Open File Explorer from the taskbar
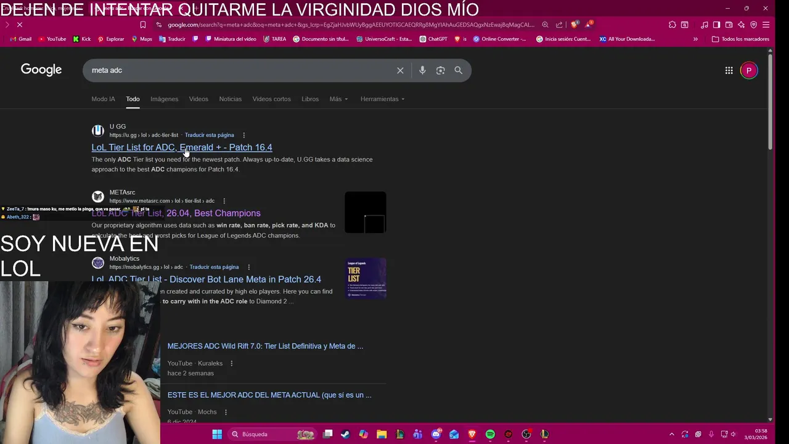The image size is (789, 444). [382, 434]
